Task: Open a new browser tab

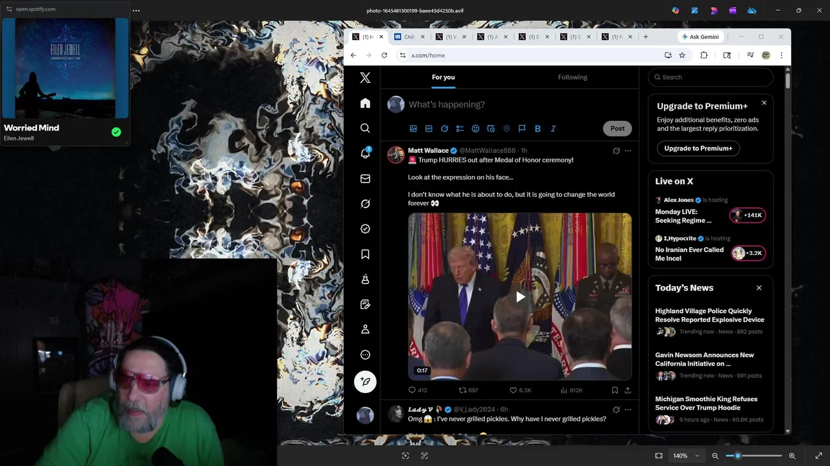Action: 645,37
